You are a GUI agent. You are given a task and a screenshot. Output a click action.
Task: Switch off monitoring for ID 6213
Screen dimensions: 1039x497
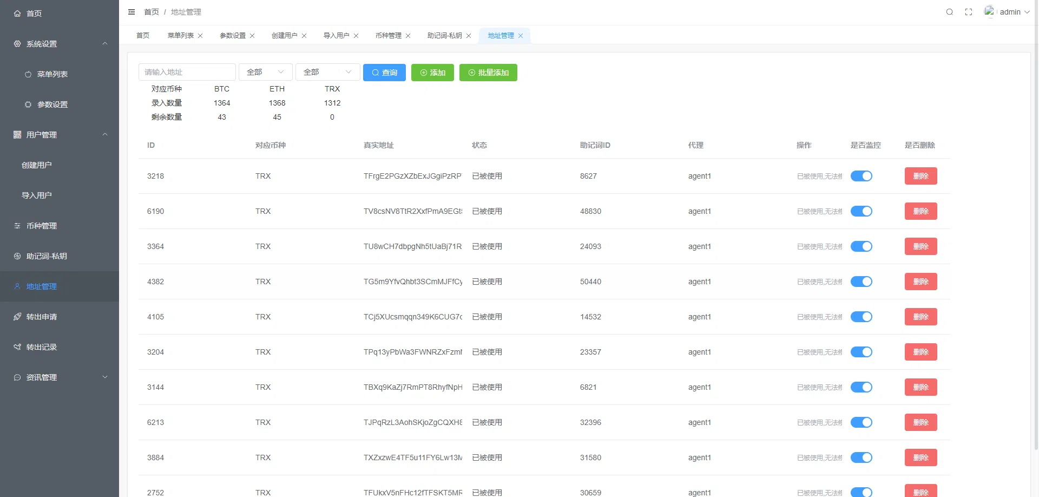[861, 422]
